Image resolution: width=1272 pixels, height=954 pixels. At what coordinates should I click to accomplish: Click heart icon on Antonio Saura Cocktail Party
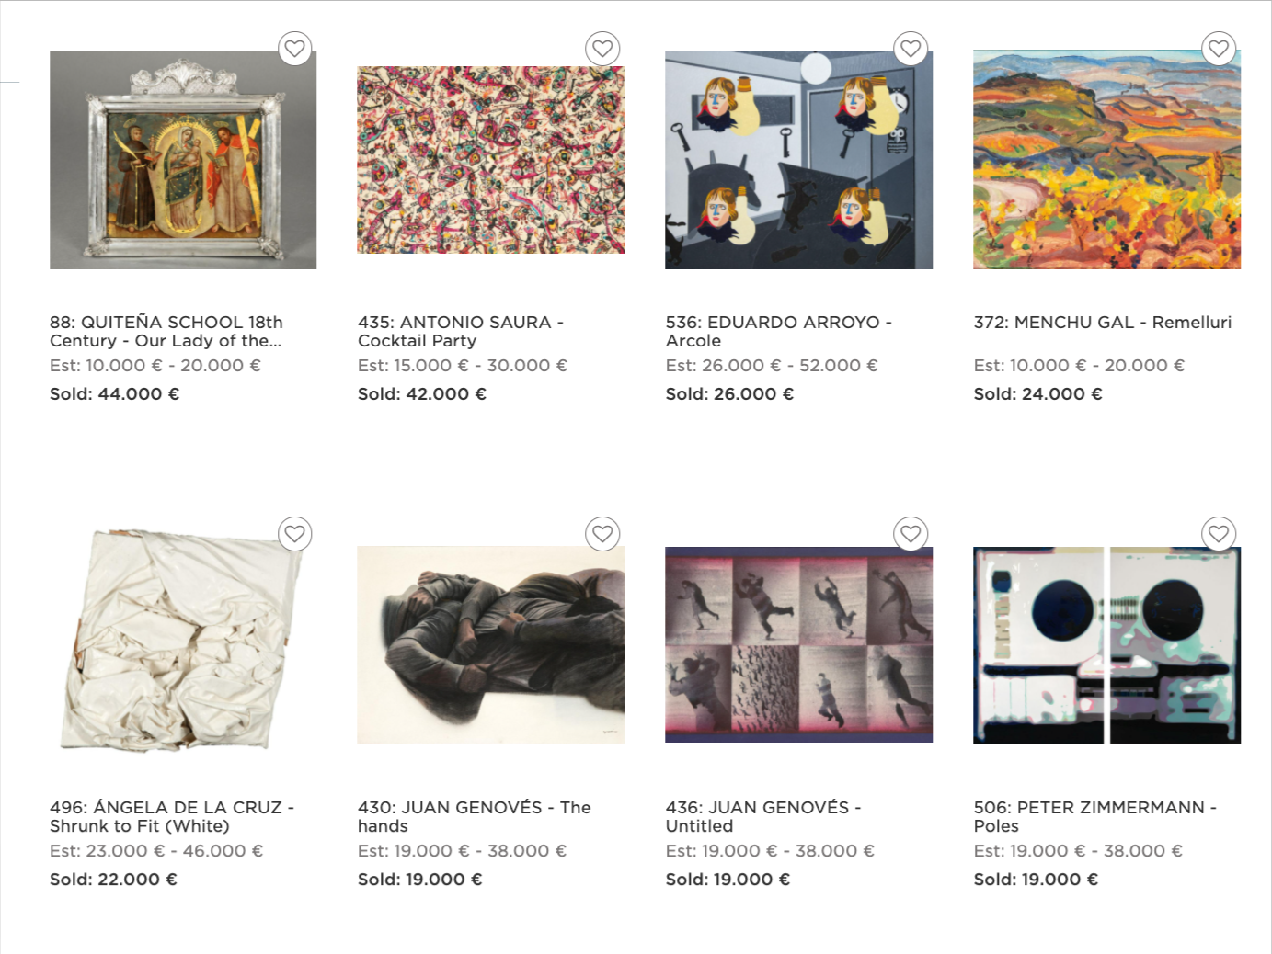click(x=602, y=49)
